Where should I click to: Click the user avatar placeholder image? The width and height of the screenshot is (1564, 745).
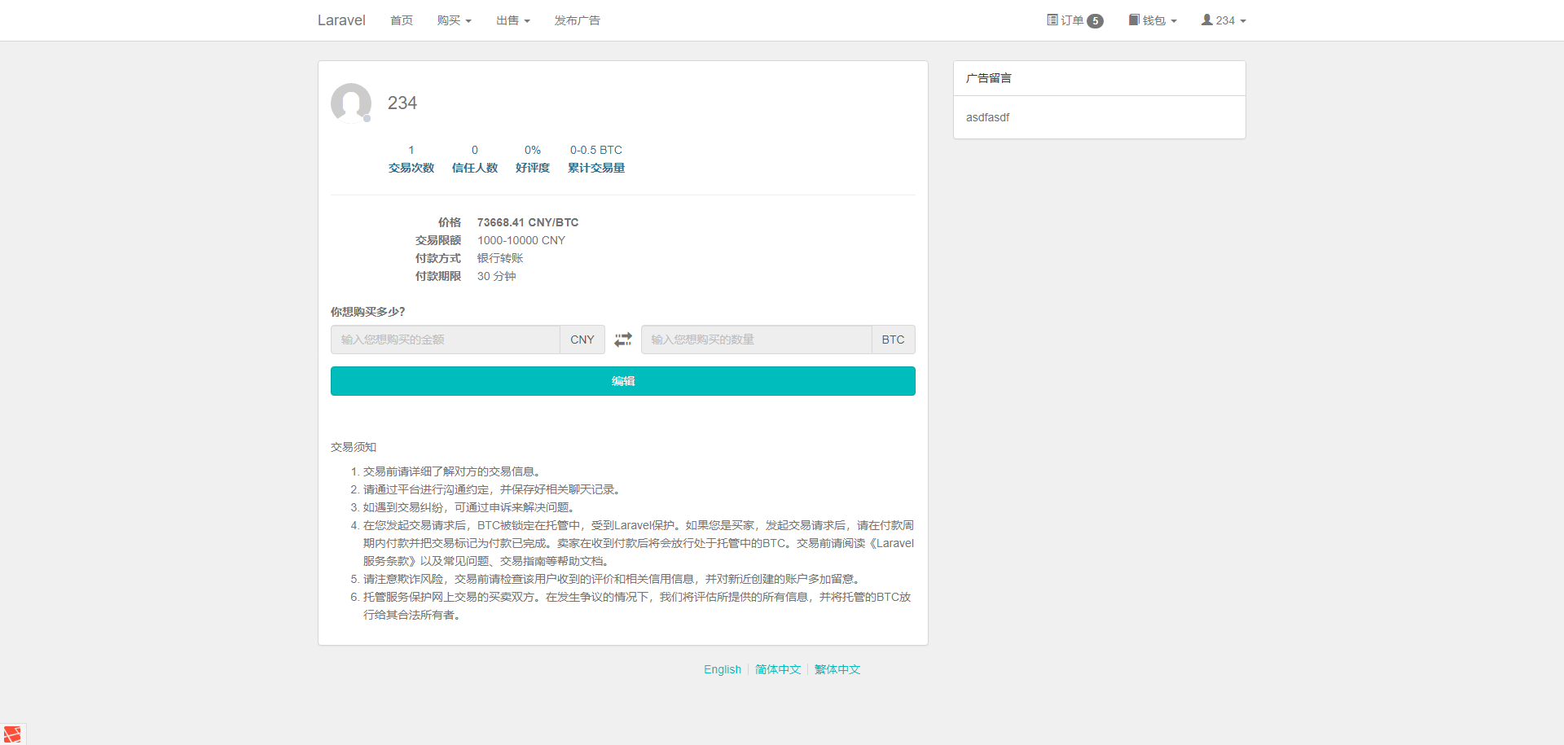[x=350, y=103]
